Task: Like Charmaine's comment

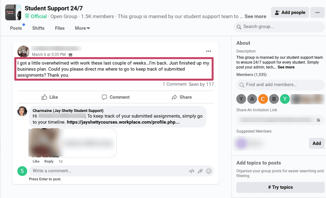Action: [x=36, y=161]
